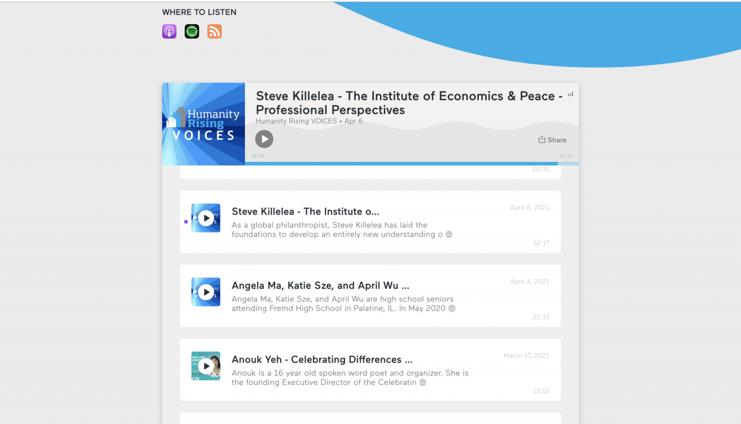Open the Spotify listening link
This screenshot has height=424, width=741.
tap(192, 31)
